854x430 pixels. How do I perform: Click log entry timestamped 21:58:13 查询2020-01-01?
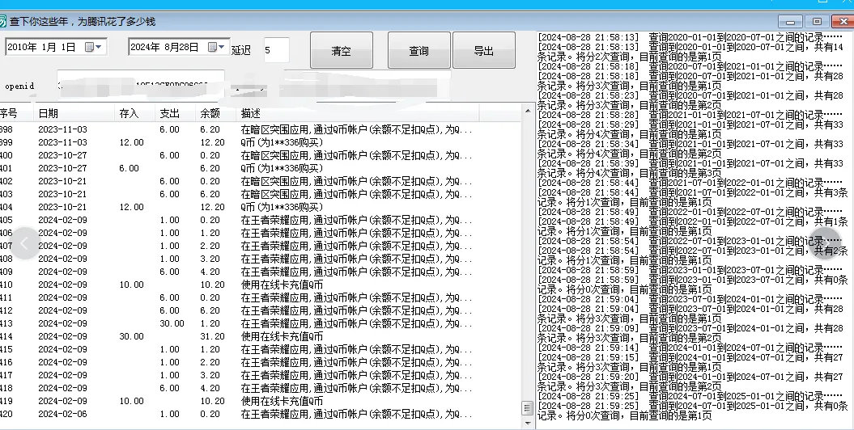pos(690,37)
